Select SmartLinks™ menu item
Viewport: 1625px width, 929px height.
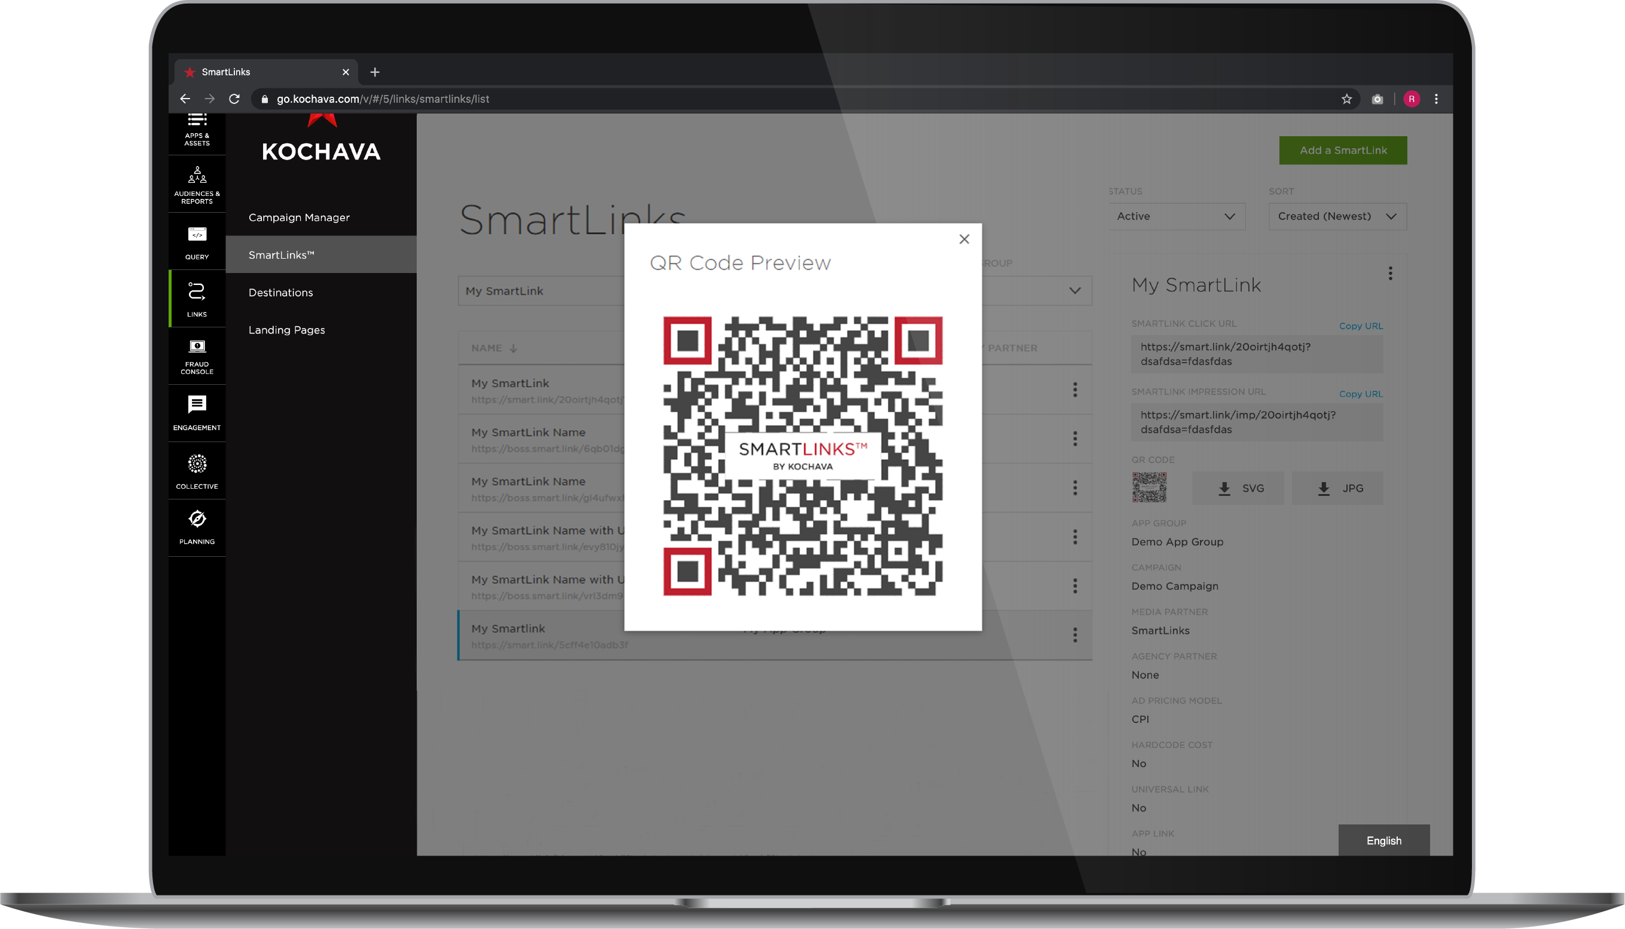[321, 255]
